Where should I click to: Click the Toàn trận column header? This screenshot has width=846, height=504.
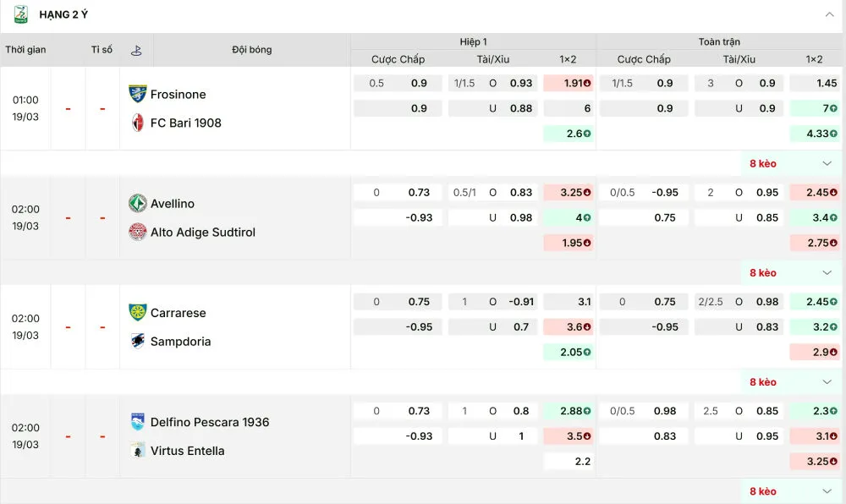719,41
